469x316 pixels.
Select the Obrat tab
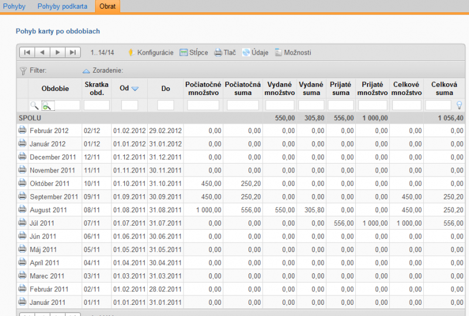pos(107,6)
